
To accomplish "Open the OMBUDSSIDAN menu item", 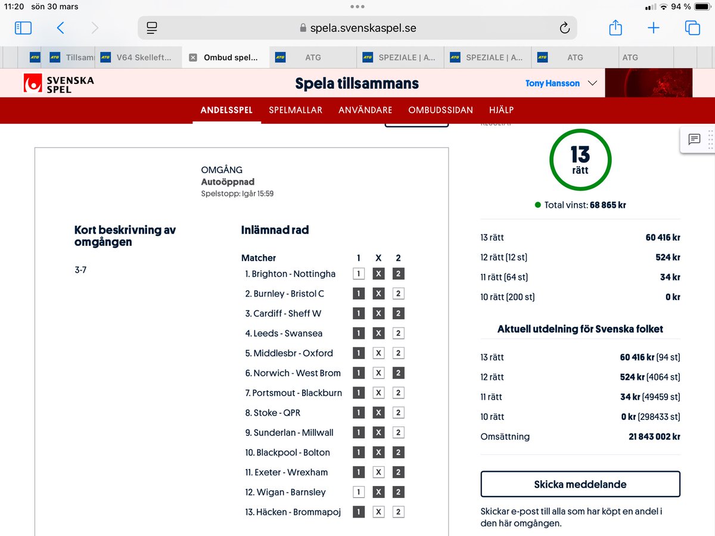I will (440, 110).
